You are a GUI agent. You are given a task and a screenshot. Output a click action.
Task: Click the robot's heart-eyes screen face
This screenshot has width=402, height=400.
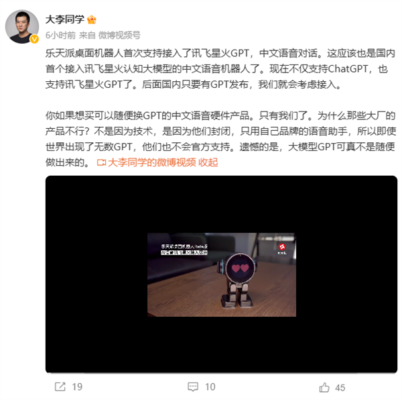tap(241, 268)
